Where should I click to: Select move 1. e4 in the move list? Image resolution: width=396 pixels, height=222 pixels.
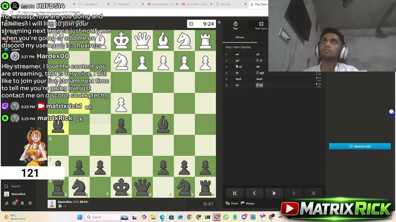click(x=237, y=54)
